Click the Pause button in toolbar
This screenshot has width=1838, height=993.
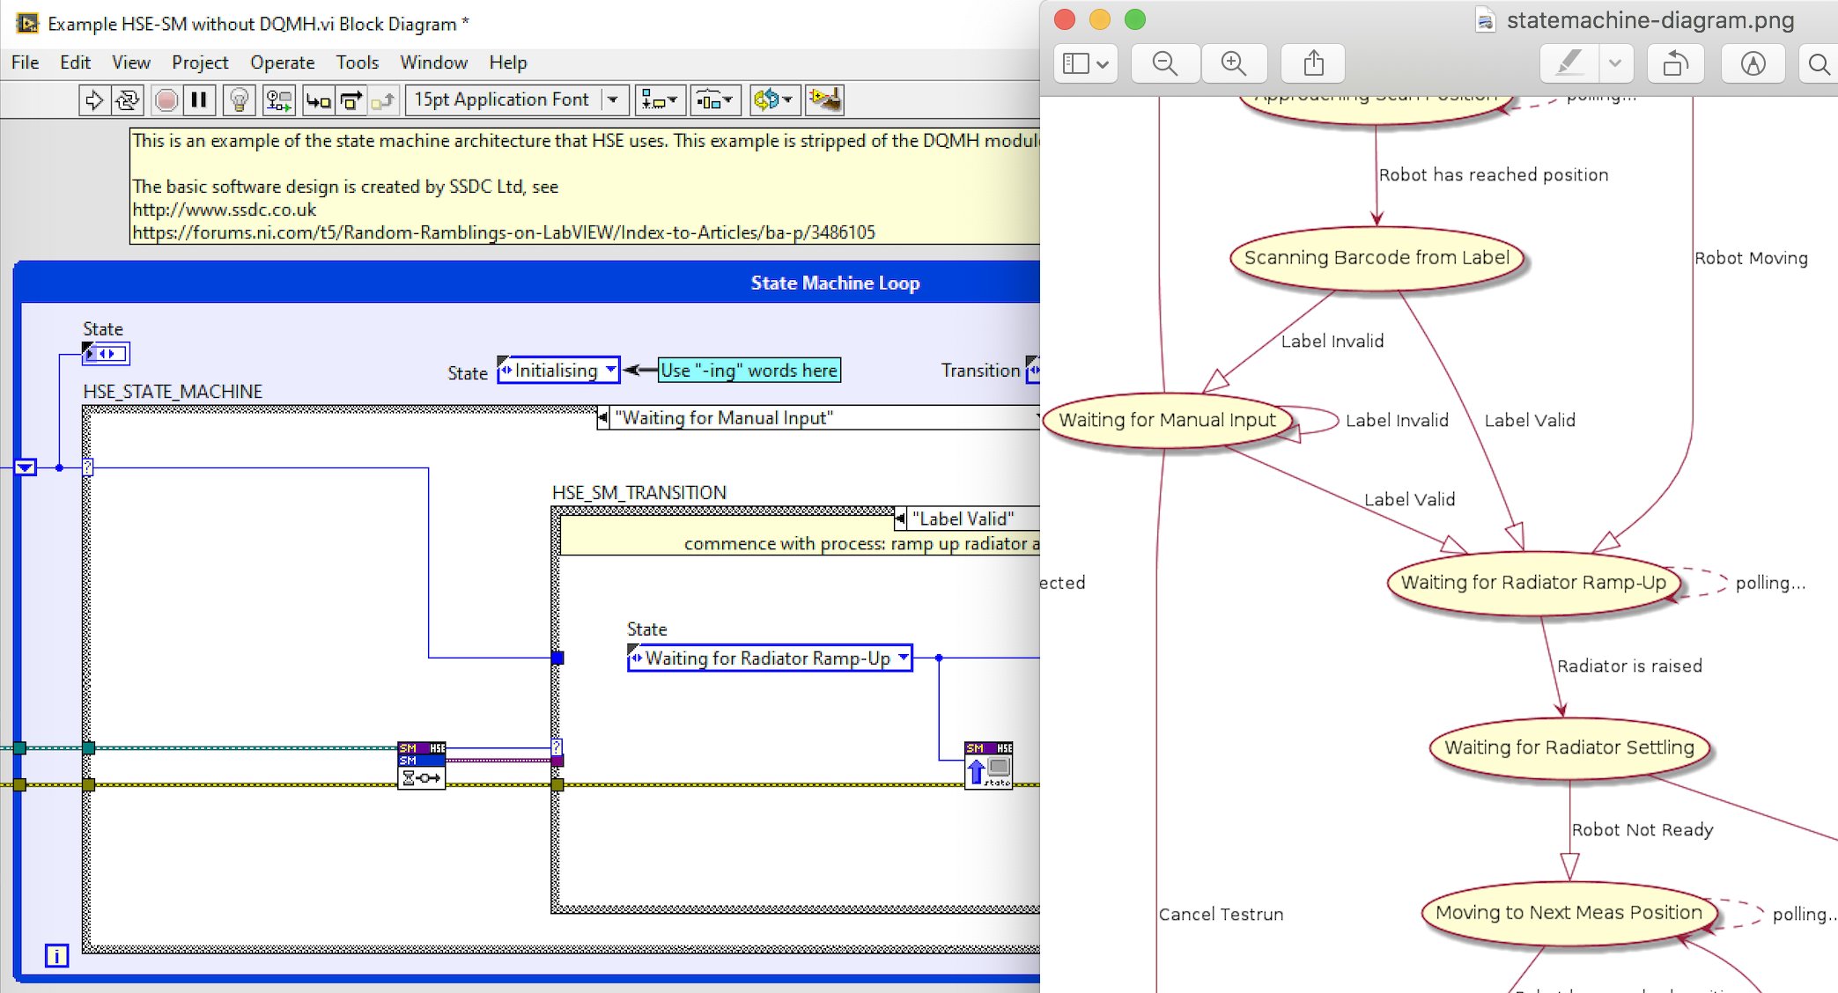pos(200,100)
